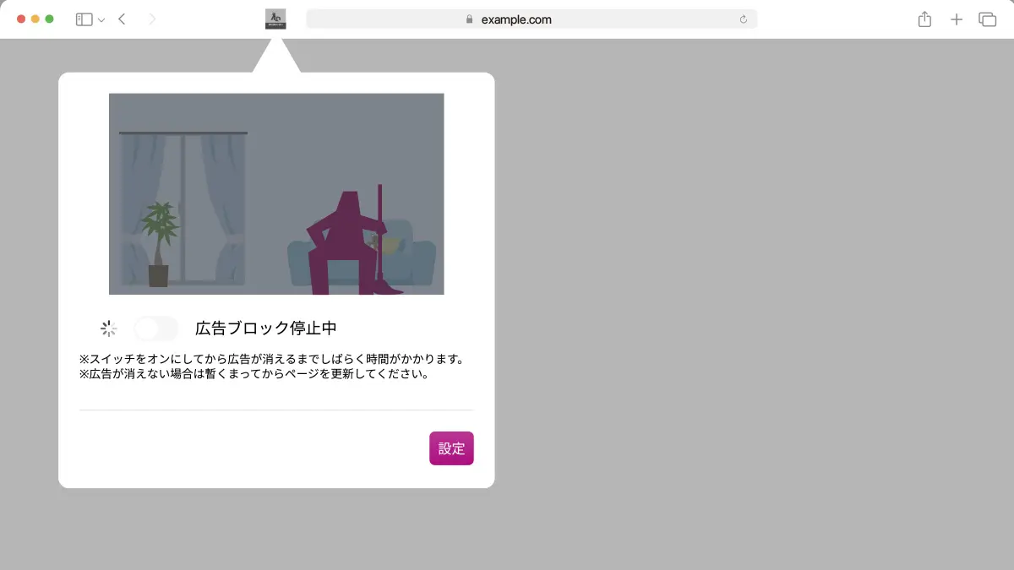Click the Share icon in Safari toolbar

924,19
